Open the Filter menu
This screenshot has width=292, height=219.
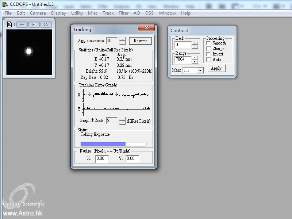coord(123,13)
